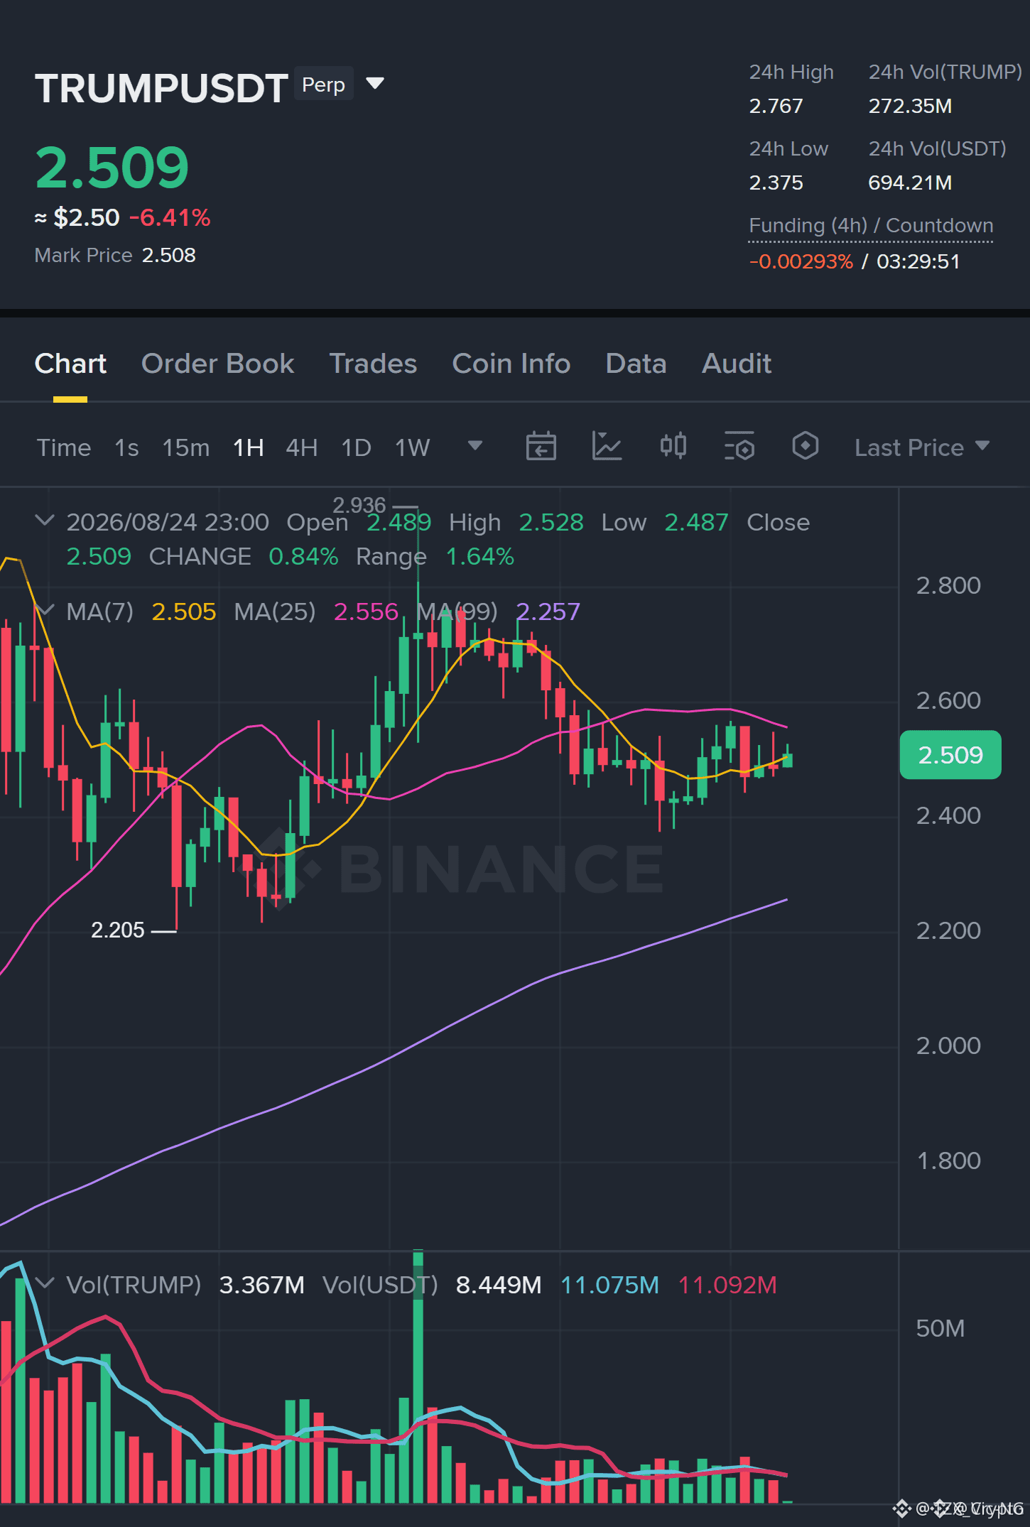Screen dimensions: 1030x1527
Task: Open the TRUMPUSDT pair dropdown arrow
Action: click(x=375, y=84)
